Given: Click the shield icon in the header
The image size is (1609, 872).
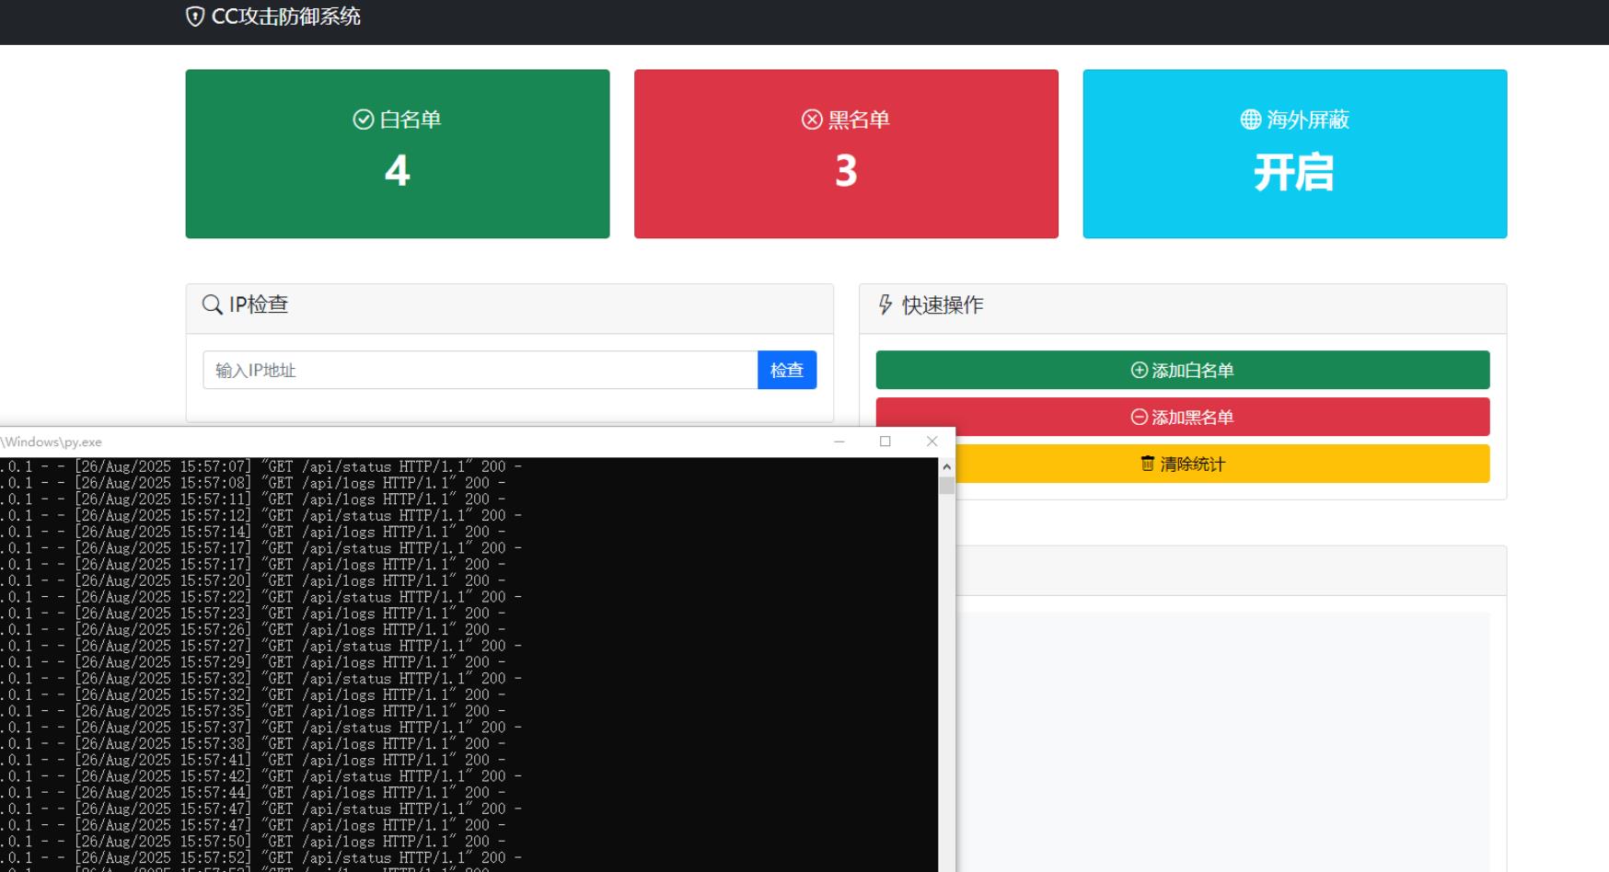Looking at the screenshot, I should [195, 17].
